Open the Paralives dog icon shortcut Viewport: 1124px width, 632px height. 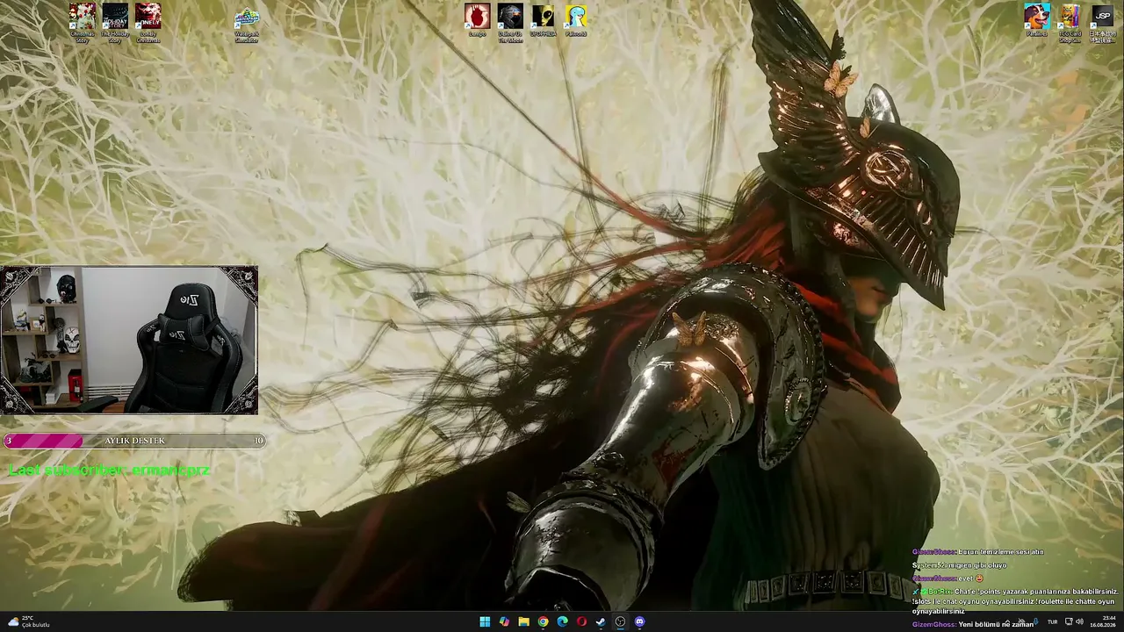(x=1037, y=20)
